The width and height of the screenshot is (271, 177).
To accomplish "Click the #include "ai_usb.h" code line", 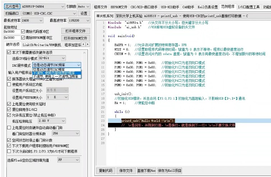I will (125, 27).
